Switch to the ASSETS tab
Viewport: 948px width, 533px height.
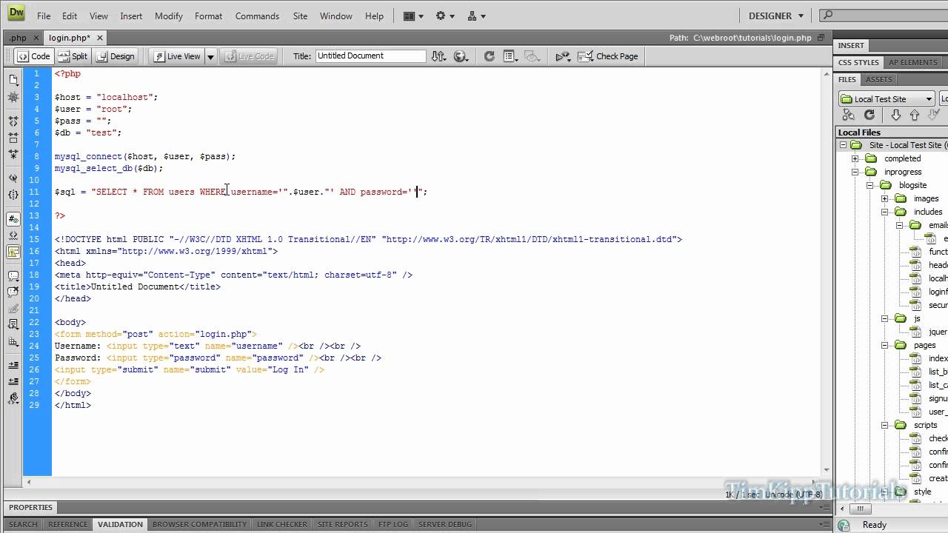coord(879,79)
